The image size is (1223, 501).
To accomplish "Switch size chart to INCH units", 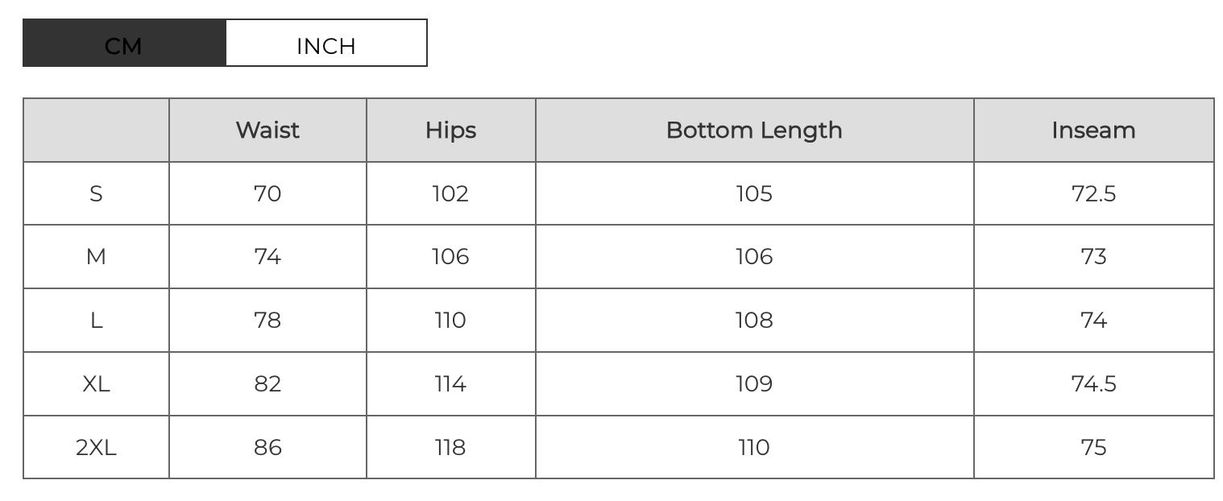I will 326,43.
